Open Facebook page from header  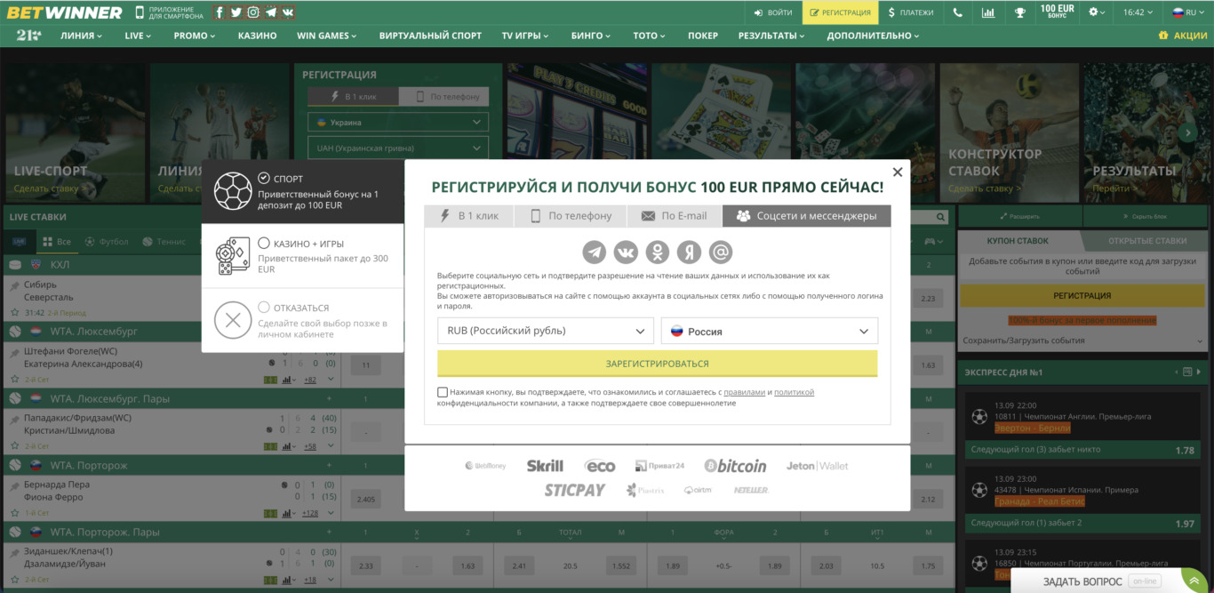click(220, 12)
